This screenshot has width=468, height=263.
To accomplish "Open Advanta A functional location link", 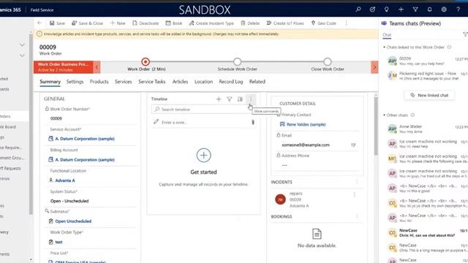I will coord(65,180).
